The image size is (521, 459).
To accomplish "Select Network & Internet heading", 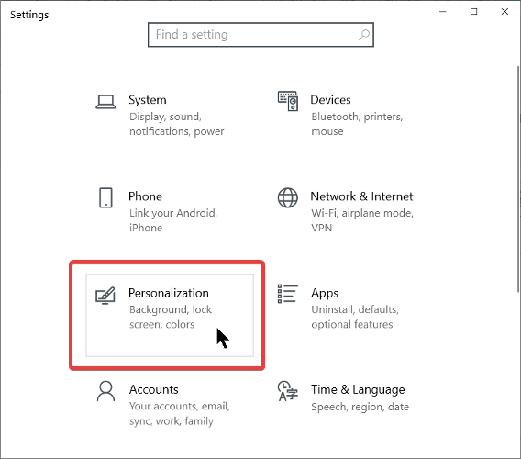I will click(361, 196).
